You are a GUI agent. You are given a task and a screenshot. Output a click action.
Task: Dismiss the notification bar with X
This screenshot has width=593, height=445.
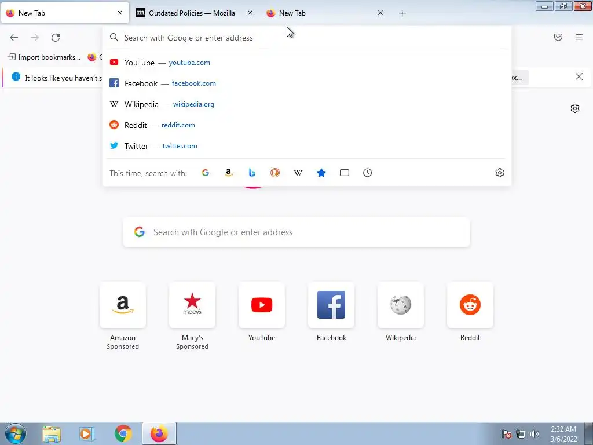(x=579, y=77)
